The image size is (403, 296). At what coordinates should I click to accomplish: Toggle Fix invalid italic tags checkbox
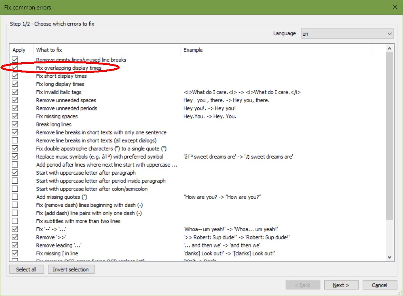coord(15,92)
